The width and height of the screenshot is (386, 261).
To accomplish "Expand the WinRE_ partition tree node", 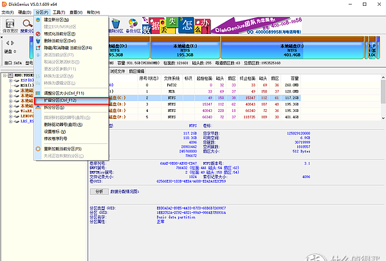I will pyautogui.click(x=10, y=111).
